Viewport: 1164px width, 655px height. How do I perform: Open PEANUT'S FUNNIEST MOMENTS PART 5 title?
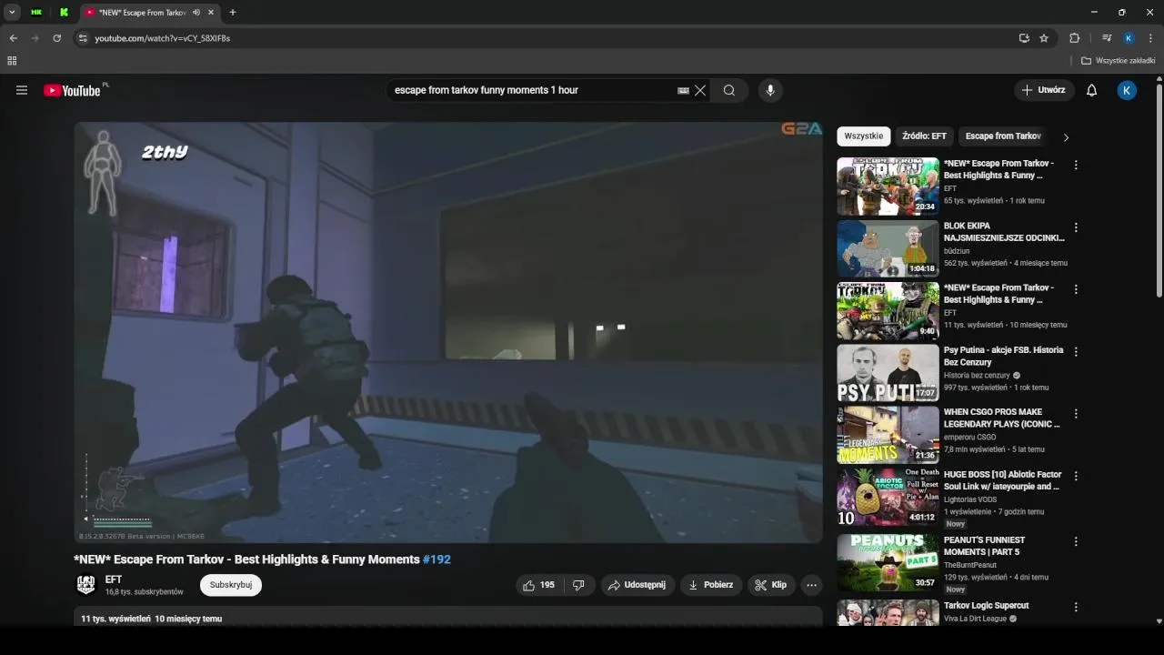point(985,546)
